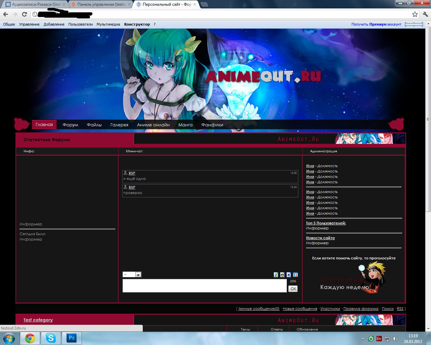Open Skype from the taskbar
Screen dimensions: 431x345
51,338
